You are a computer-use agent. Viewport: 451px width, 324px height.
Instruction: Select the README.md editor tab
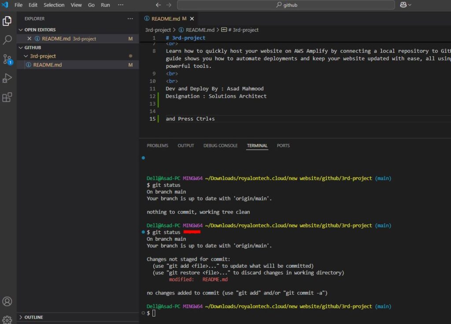[x=169, y=18]
